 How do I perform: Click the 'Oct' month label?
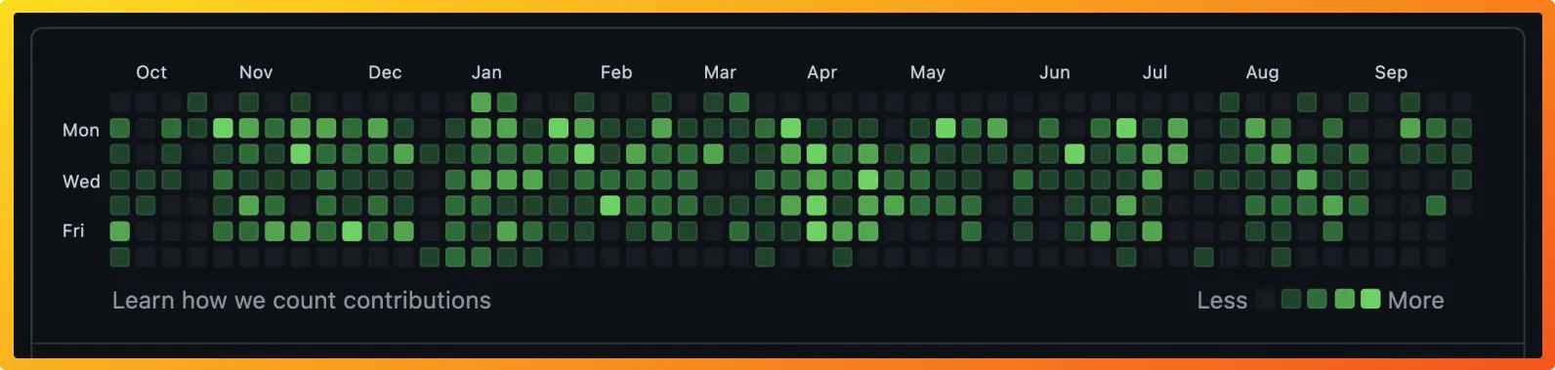point(151,72)
